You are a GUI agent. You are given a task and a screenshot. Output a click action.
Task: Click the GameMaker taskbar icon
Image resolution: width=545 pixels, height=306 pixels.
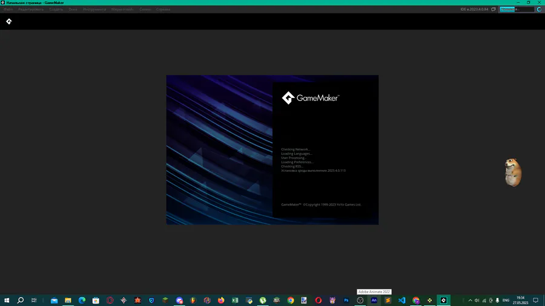[443, 300]
